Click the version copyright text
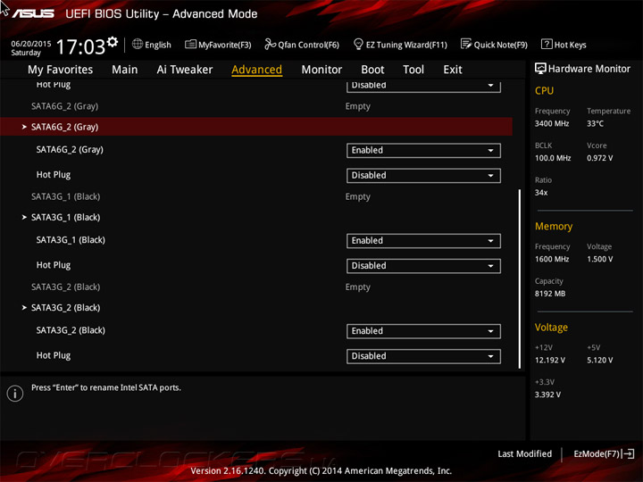The image size is (643, 482). [x=321, y=470]
